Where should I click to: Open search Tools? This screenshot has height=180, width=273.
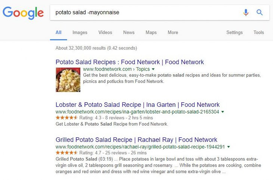click(258, 32)
